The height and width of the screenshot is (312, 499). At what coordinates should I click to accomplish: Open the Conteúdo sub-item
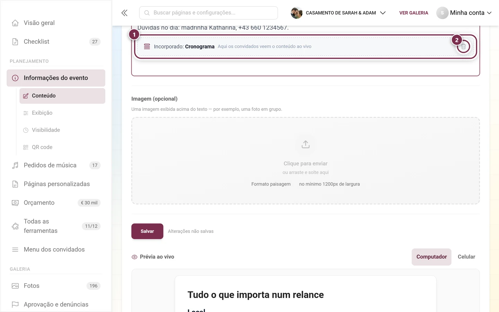click(x=62, y=96)
